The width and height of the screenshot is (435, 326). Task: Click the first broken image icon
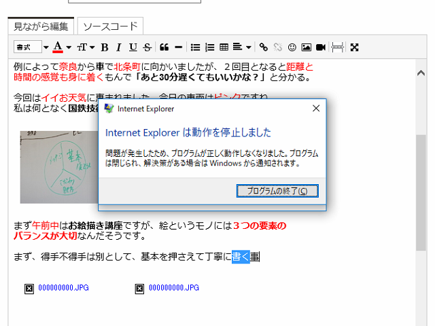pyautogui.click(x=29, y=289)
